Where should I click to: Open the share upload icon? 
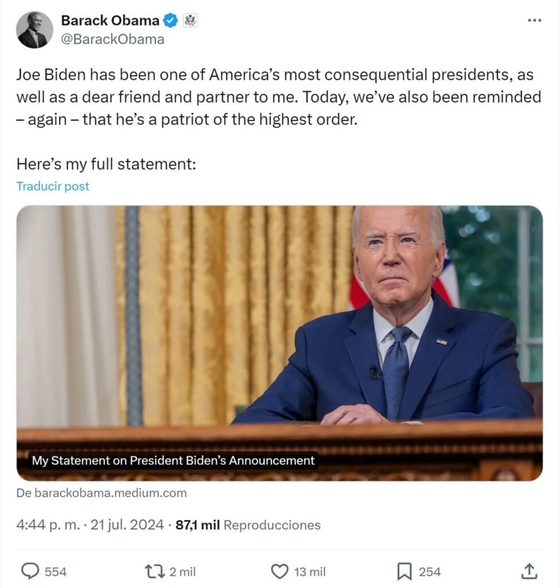click(x=529, y=571)
